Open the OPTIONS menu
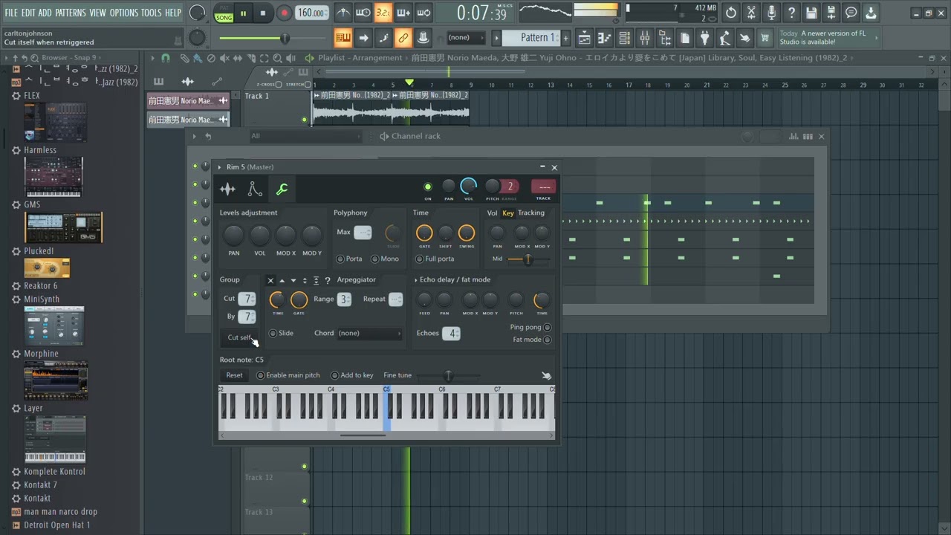The height and width of the screenshot is (535, 951). 124,13
